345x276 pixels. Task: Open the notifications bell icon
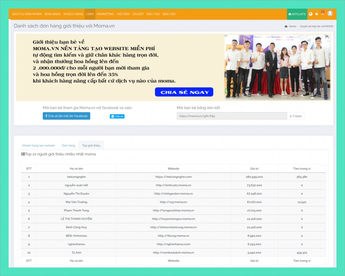(323, 14)
